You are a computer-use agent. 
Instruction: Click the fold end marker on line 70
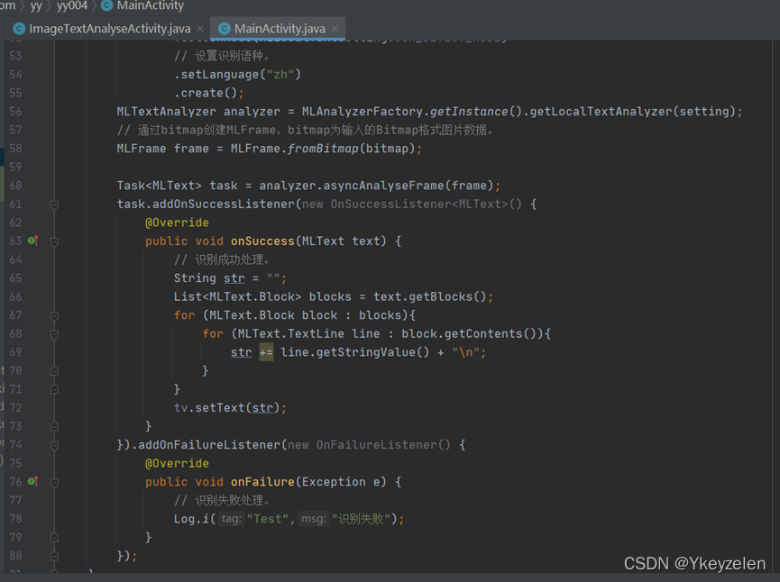click(x=55, y=371)
